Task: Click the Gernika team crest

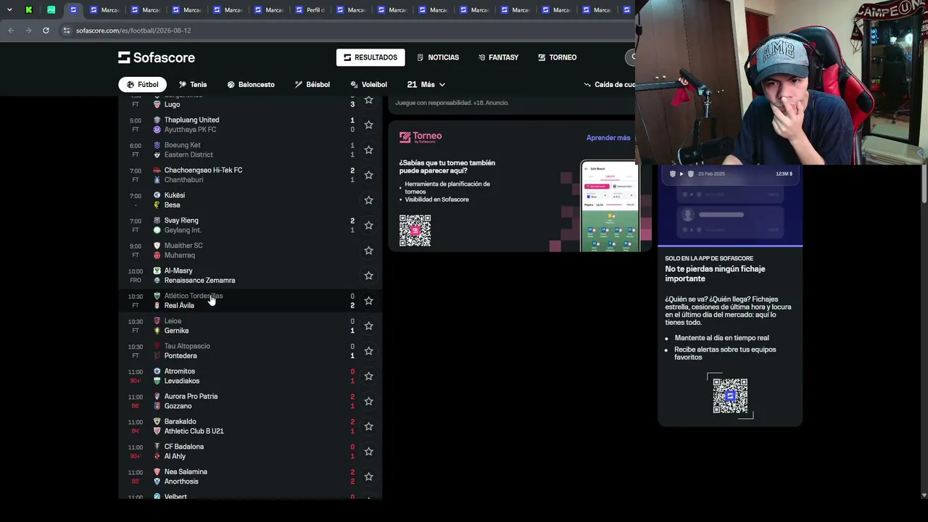Action: 157,331
